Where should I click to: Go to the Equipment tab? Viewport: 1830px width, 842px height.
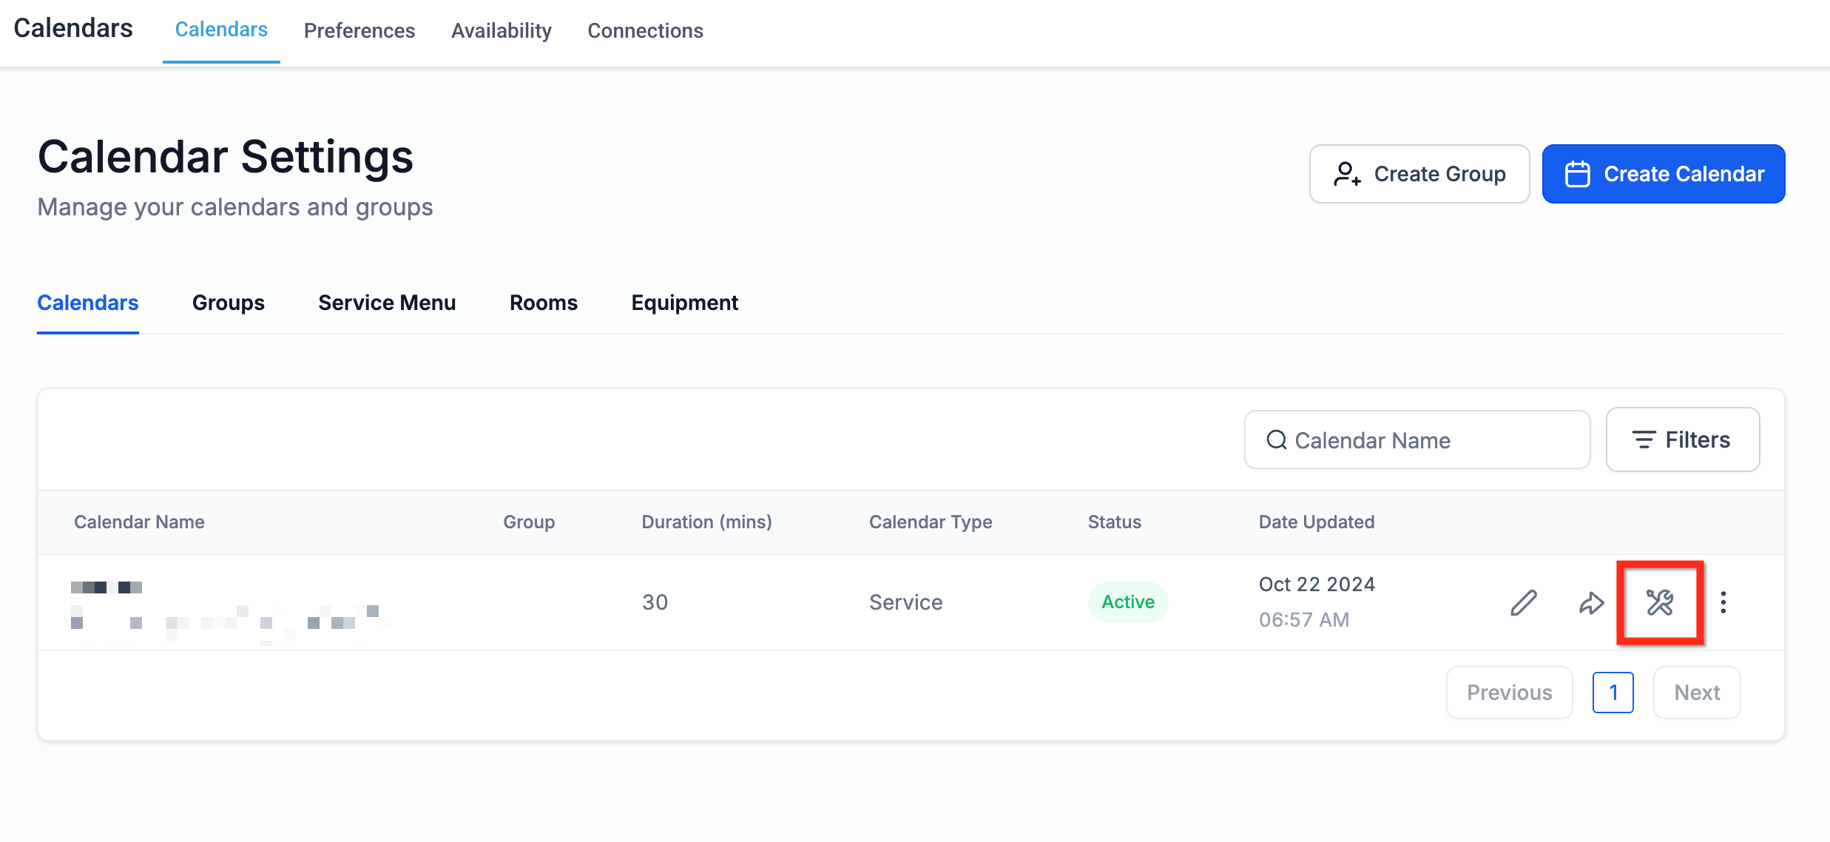pos(684,303)
